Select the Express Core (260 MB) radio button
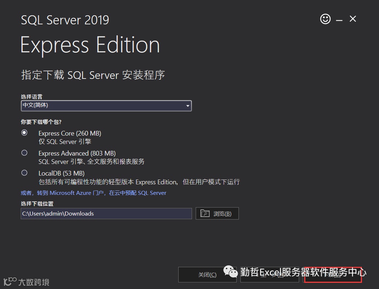Image resolution: width=379 pixels, height=289 pixels. point(24,133)
